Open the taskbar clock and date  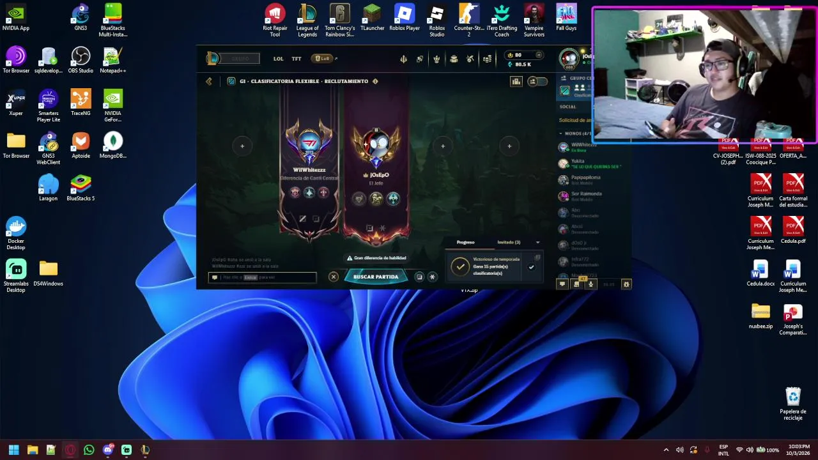[799, 450]
